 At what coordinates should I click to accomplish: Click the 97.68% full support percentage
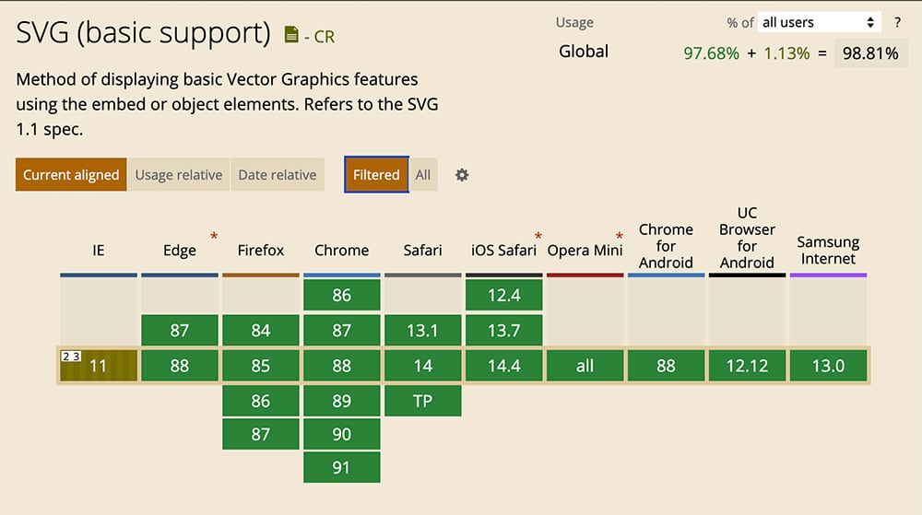711,53
